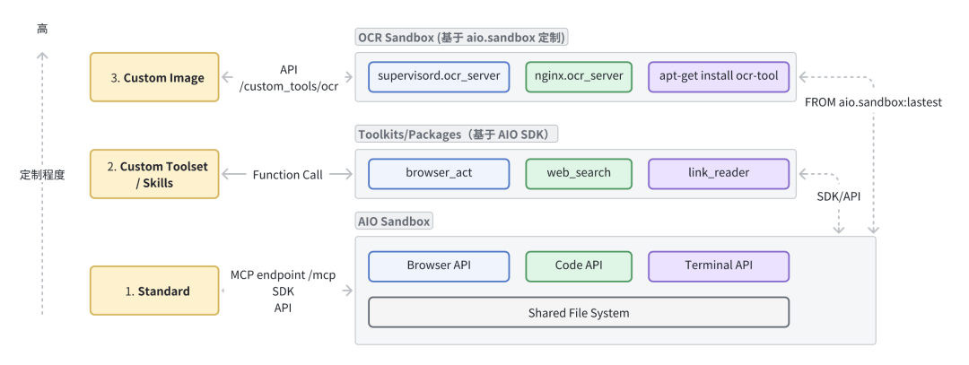This screenshot has height=365, width=969.
Task: Click the browser_act toolkit box
Action: (439, 173)
